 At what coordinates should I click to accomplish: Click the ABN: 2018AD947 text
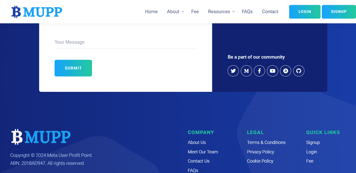(28, 163)
